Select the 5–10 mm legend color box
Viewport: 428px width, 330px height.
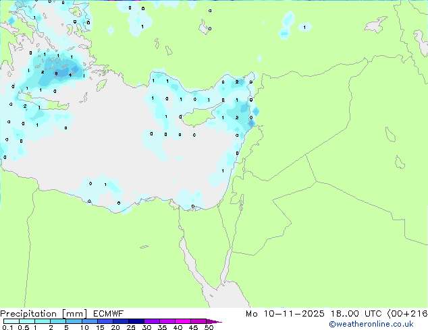74,321
